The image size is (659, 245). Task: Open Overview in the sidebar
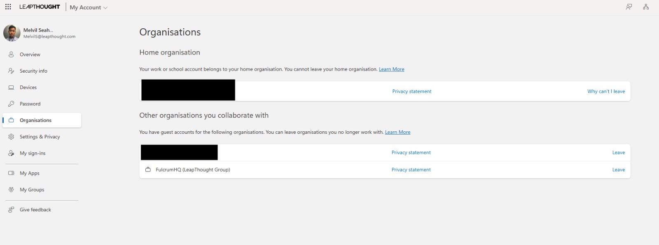point(30,55)
